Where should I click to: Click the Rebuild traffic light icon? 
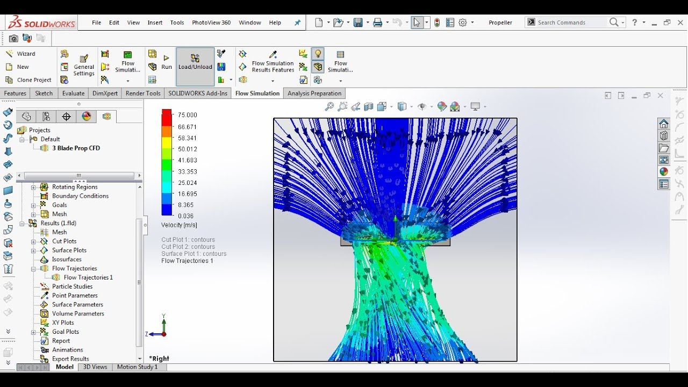pyautogui.click(x=437, y=23)
